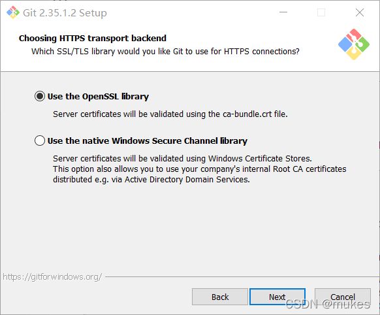This screenshot has height=315, width=380.
Task: Click the maximize window icon
Action: pos(321,12)
